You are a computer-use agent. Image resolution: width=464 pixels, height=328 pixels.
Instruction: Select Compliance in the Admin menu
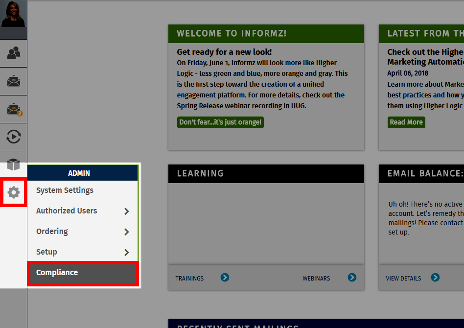pos(83,274)
